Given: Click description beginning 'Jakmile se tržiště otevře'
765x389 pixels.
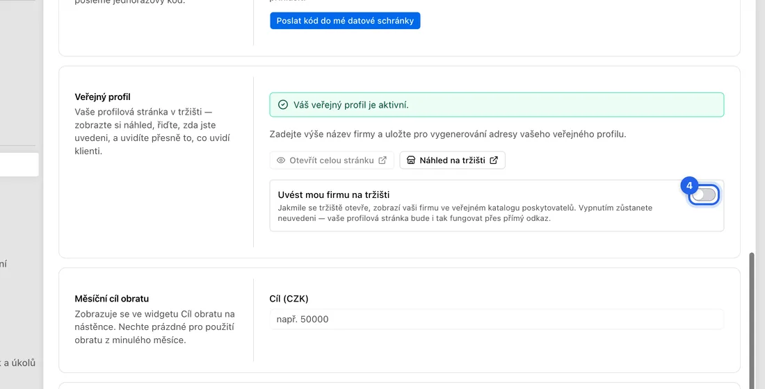Looking at the screenshot, I should (465, 213).
